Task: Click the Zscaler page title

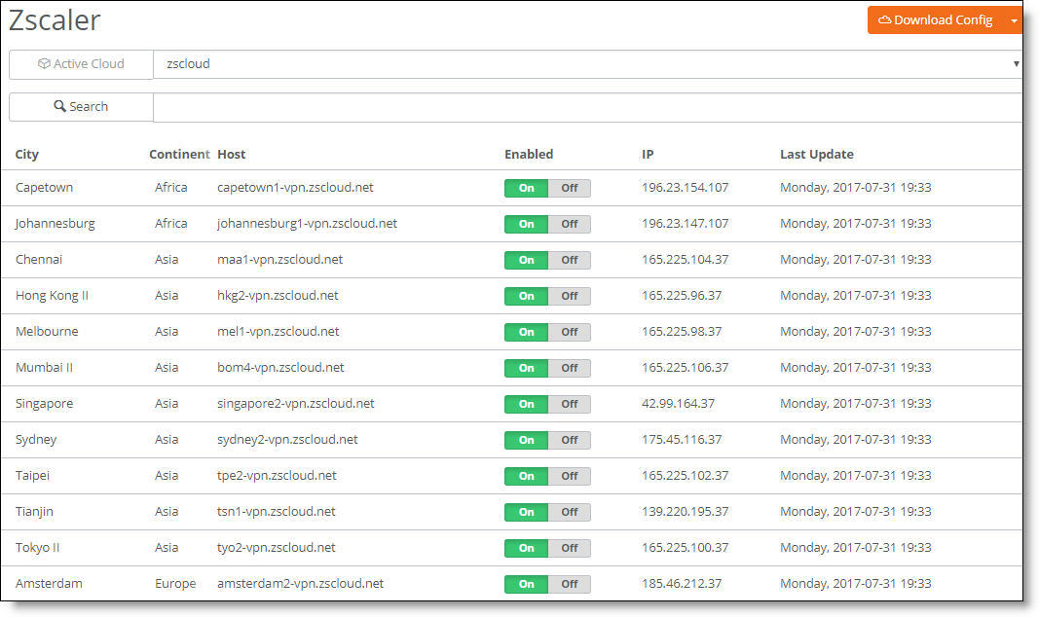Action: [55, 19]
